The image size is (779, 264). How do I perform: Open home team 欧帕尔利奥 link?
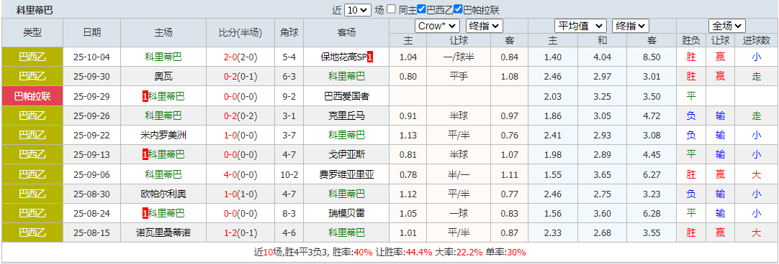tap(163, 194)
